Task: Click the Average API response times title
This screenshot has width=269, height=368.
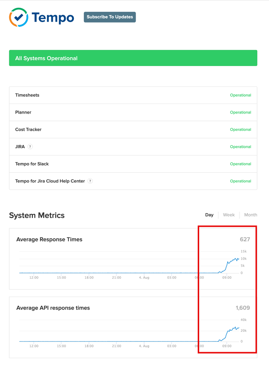Action: (x=53, y=308)
